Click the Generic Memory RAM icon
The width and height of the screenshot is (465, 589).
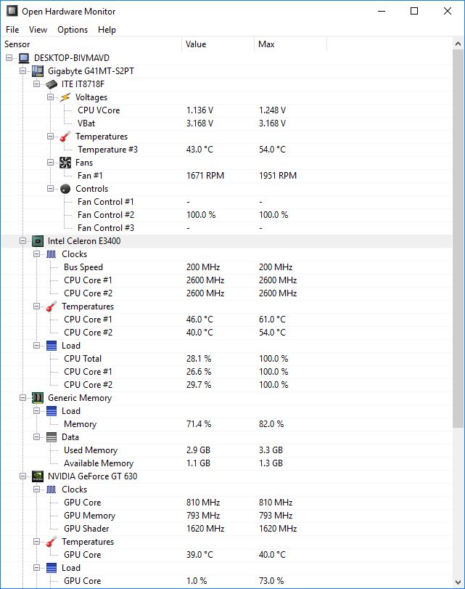(38, 398)
